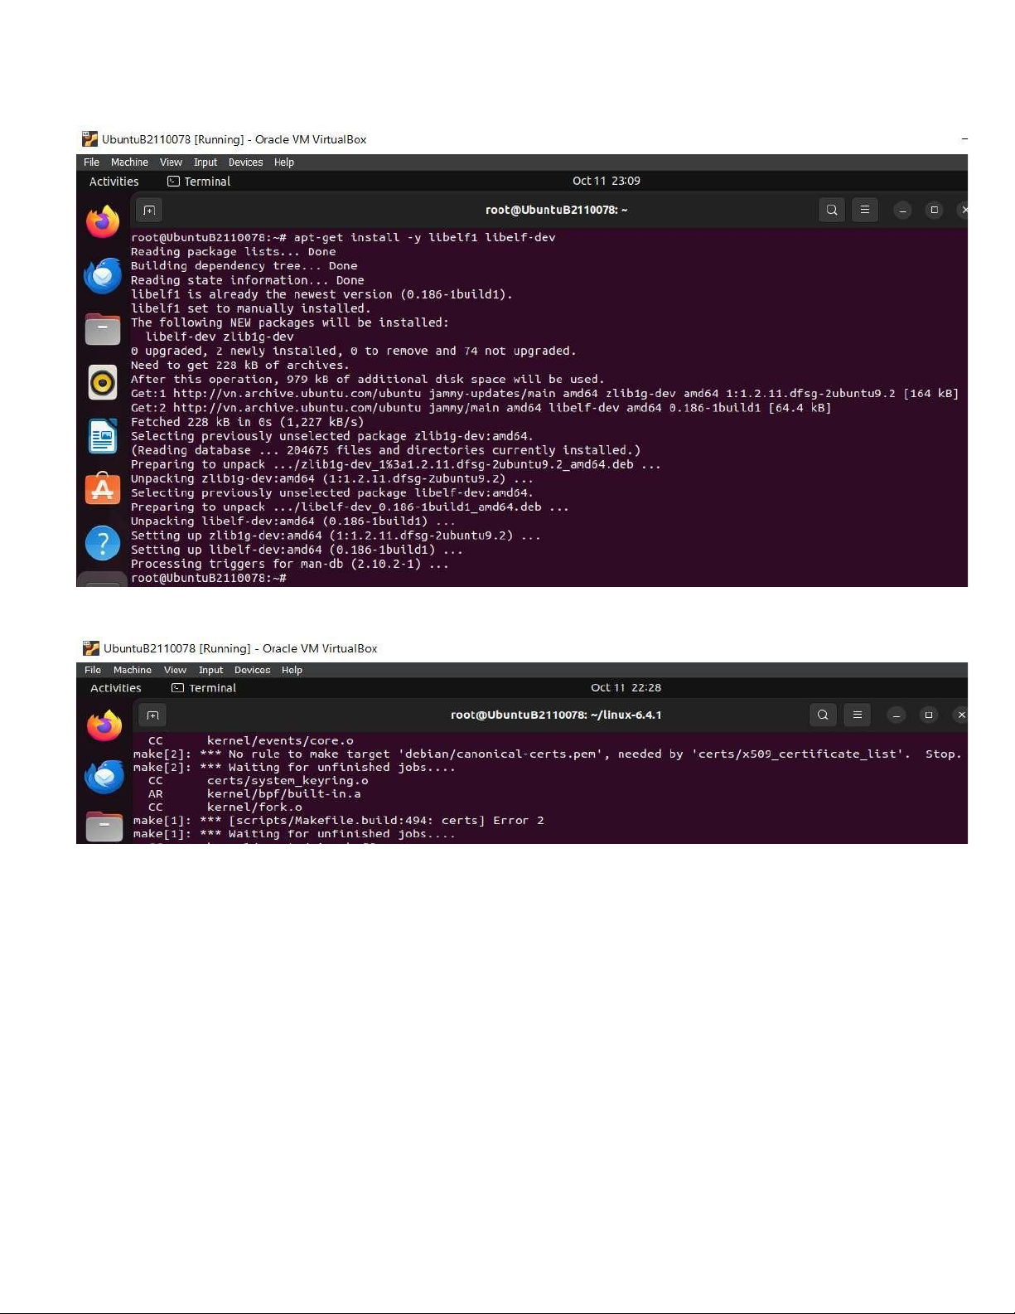Screen dimensions: 1015x1314
Task: Click 'kernel/events/core.o' compile line
Action: point(251,741)
